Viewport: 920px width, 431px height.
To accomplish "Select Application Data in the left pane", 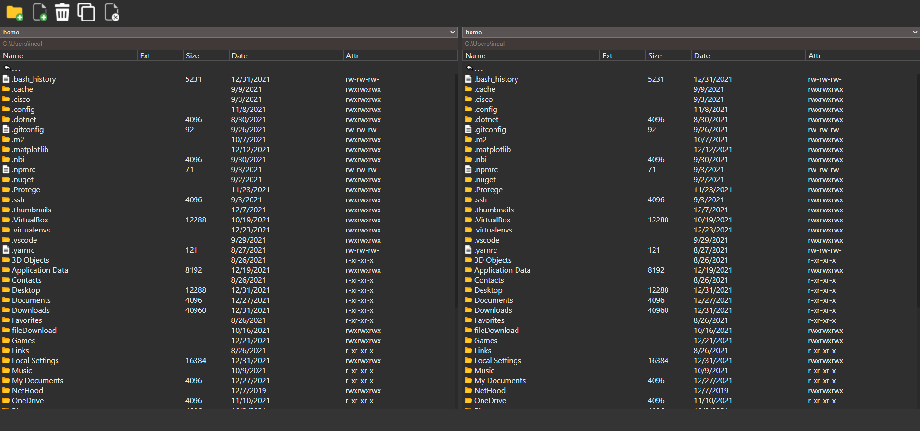I will tap(40, 270).
